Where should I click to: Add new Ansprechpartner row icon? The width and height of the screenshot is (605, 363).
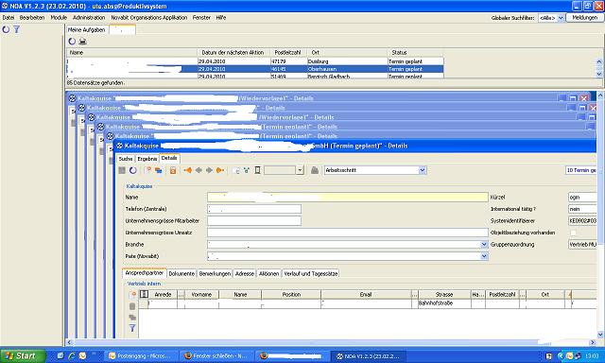132,295
